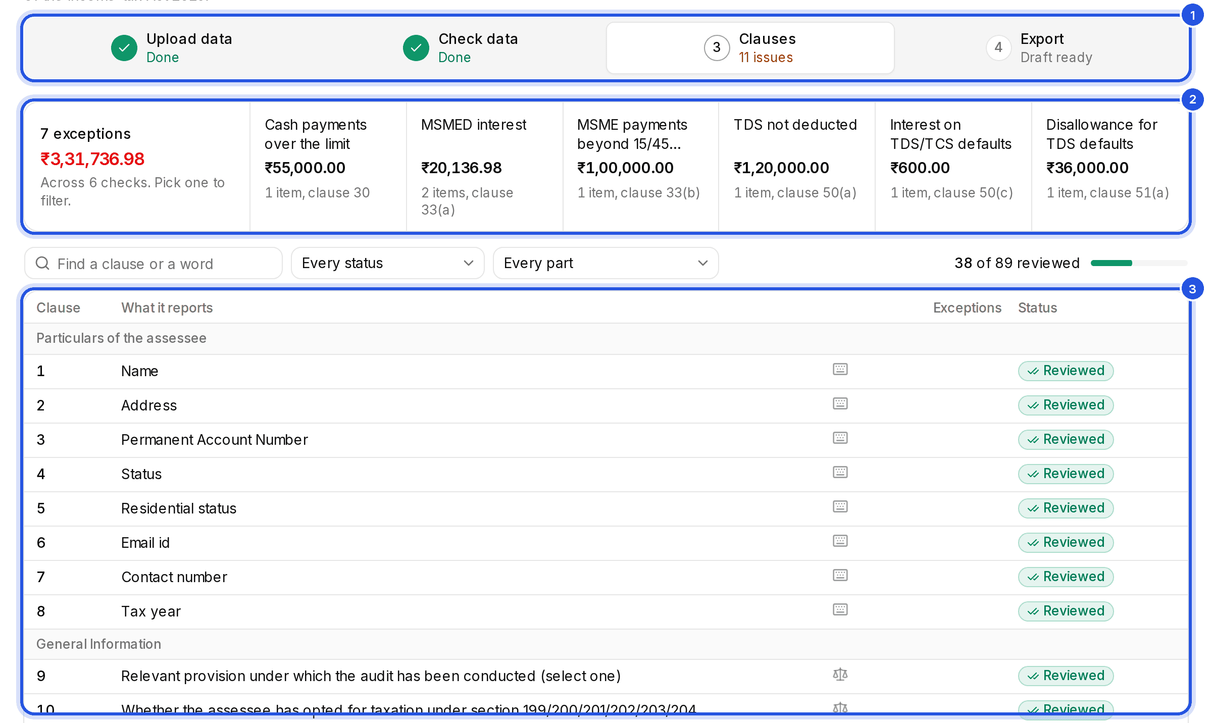Click the Status column header
This screenshot has height=723, width=1212.
[1037, 307]
